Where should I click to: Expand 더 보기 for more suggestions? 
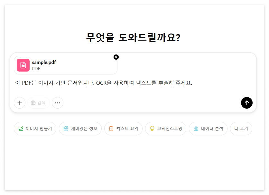[241, 128]
